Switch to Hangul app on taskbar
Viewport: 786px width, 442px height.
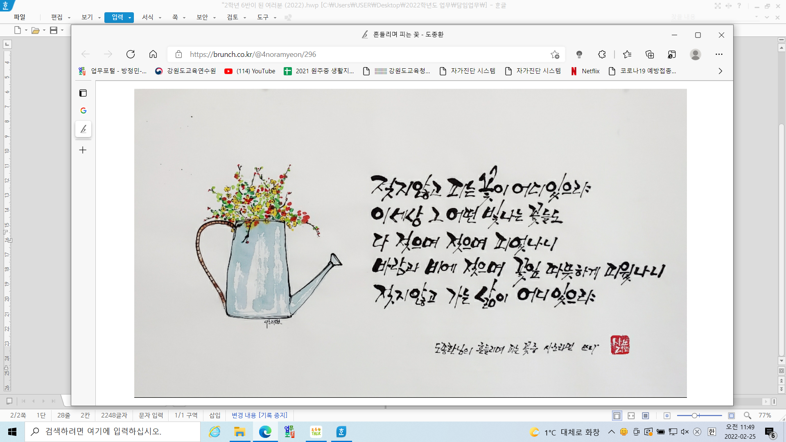(341, 432)
